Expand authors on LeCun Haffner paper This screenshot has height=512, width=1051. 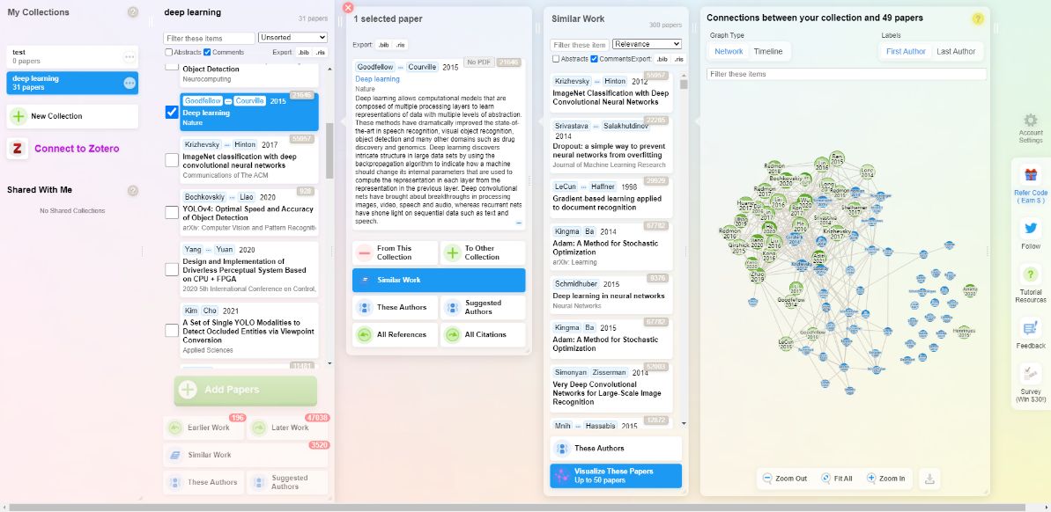585,186
